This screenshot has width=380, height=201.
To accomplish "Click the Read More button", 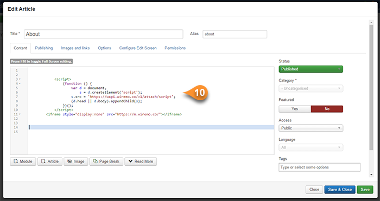I will 141,161.
